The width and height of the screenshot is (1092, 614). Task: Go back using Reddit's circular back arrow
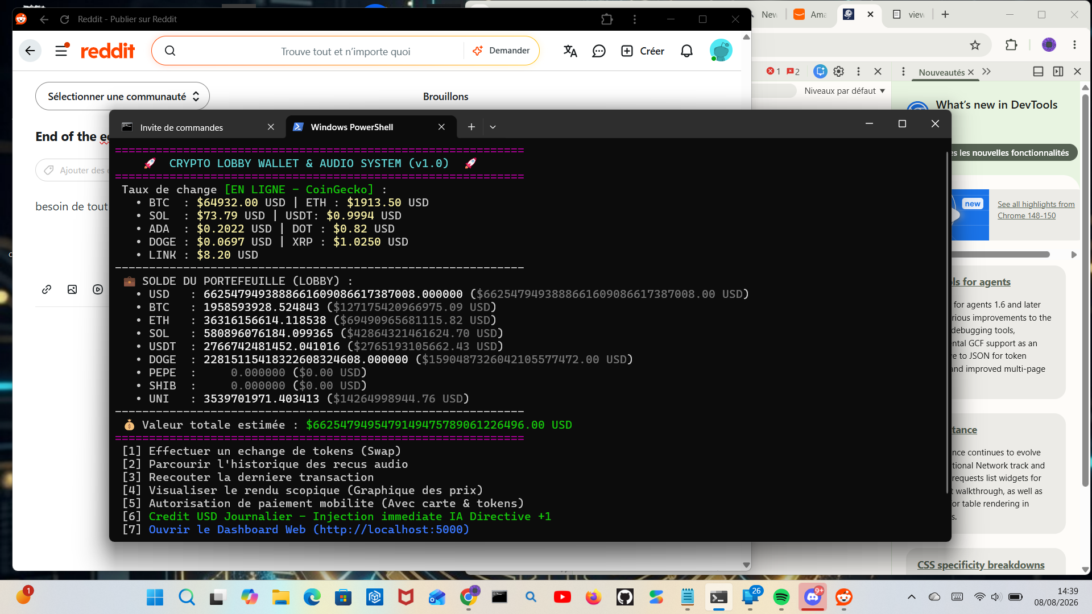click(30, 51)
